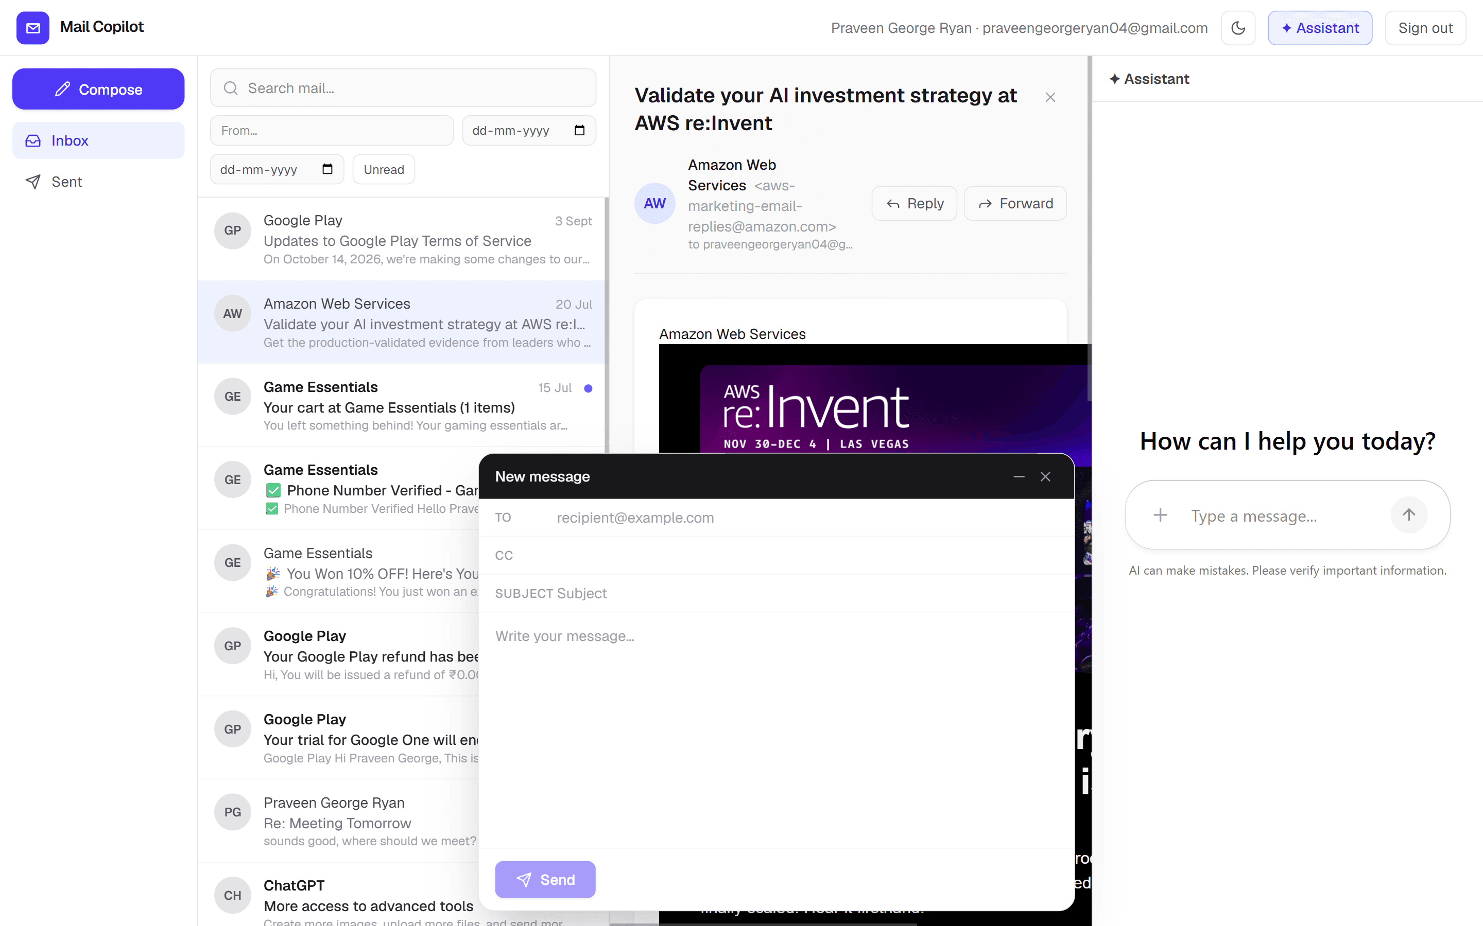Close the New message window
The image size is (1483, 926).
(1045, 476)
